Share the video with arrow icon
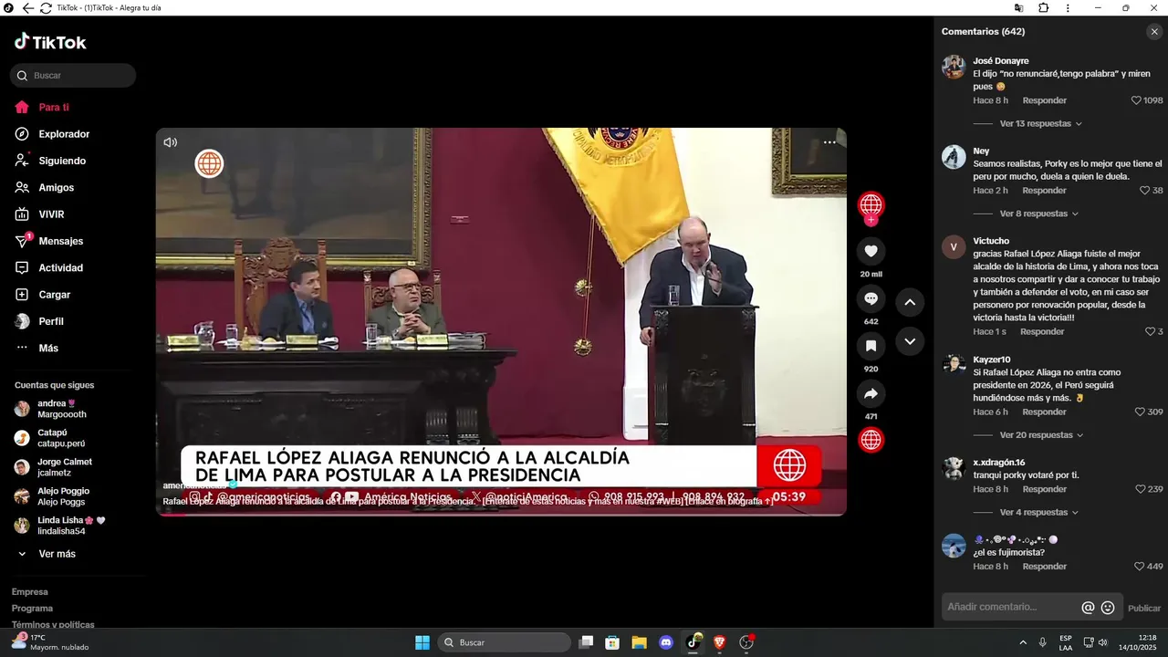1168x657 pixels. pos(871,393)
